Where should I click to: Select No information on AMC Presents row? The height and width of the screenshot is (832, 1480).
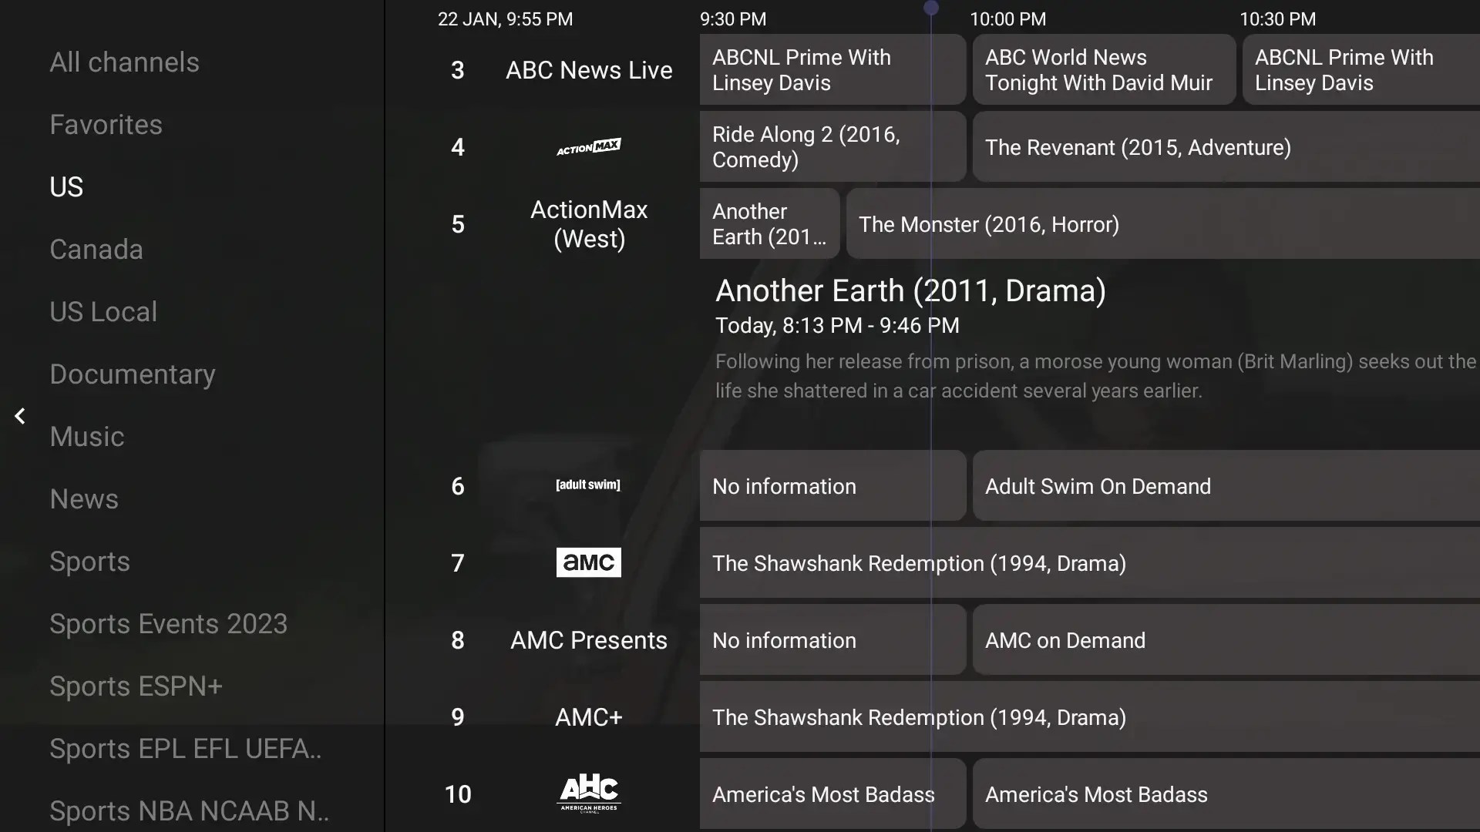tap(832, 639)
